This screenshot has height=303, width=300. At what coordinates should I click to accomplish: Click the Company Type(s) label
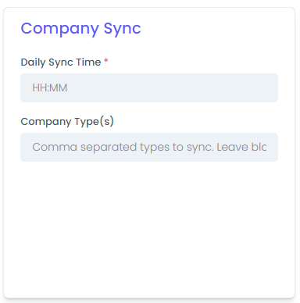[x=67, y=122]
